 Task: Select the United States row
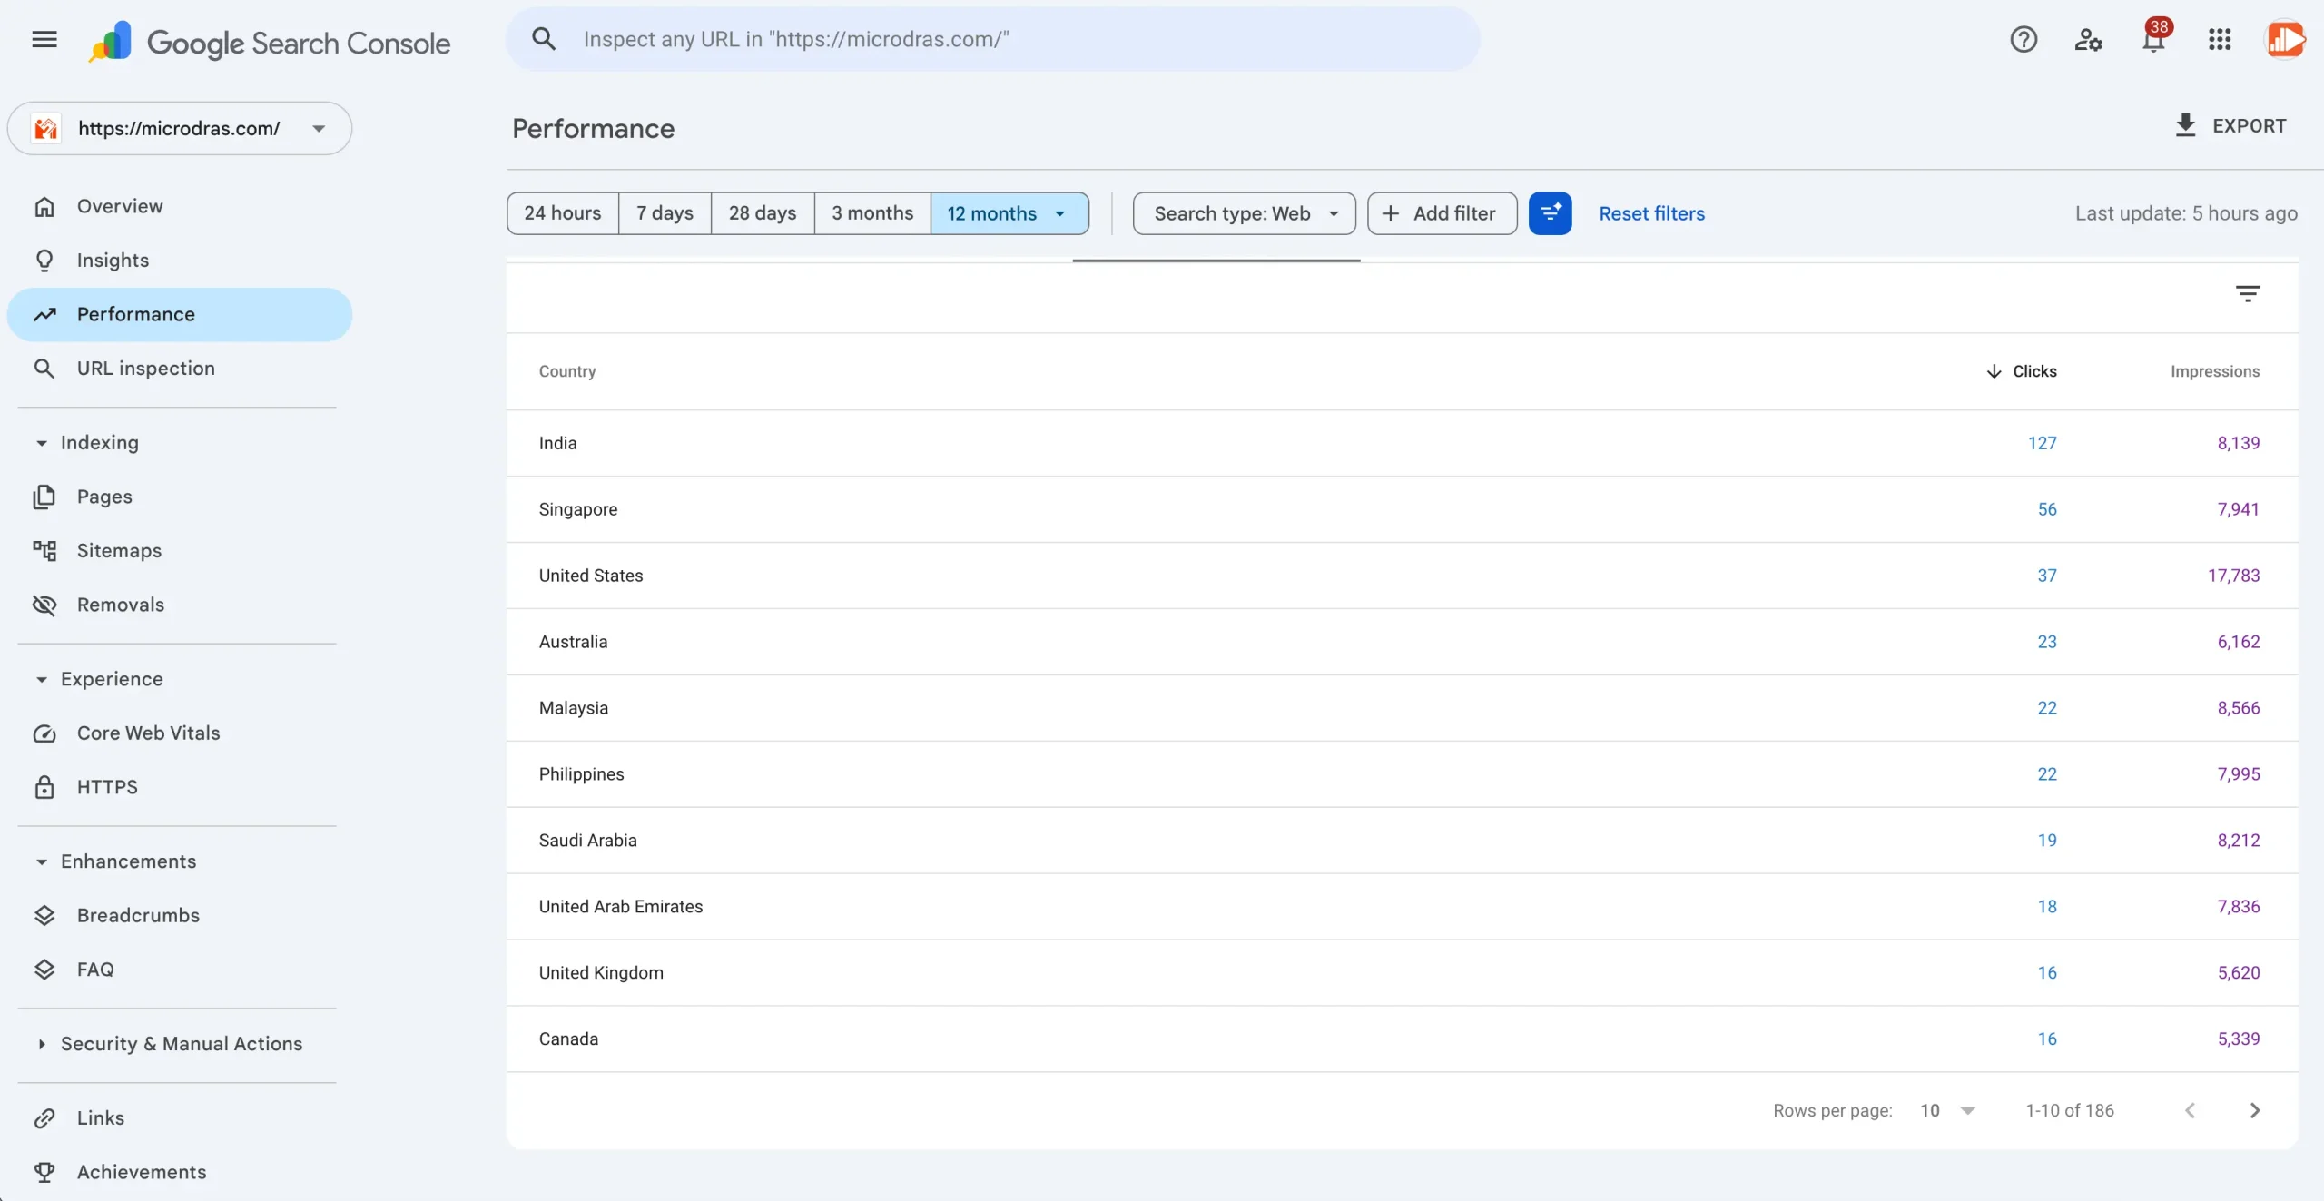(1402, 576)
